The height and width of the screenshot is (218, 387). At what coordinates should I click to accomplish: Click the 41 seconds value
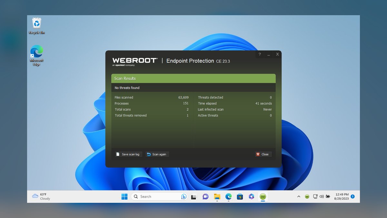[x=263, y=103]
